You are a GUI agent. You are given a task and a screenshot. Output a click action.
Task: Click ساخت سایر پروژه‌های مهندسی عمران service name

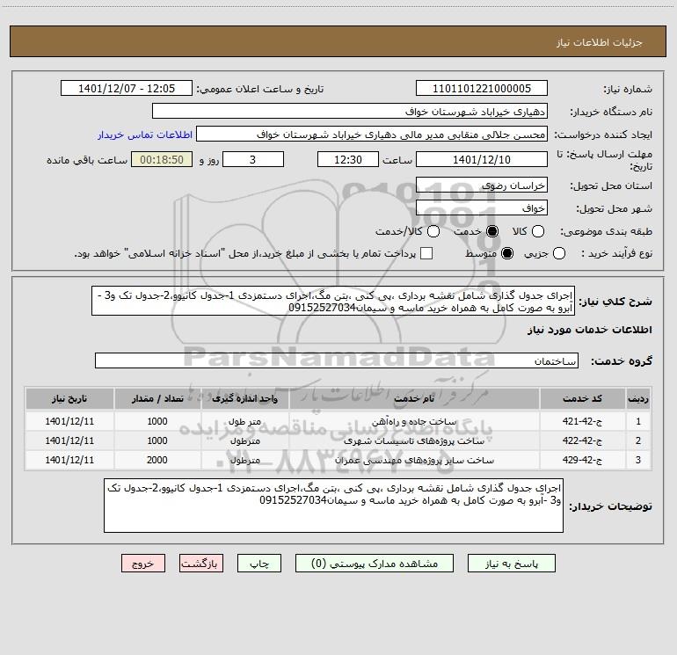(x=414, y=461)
